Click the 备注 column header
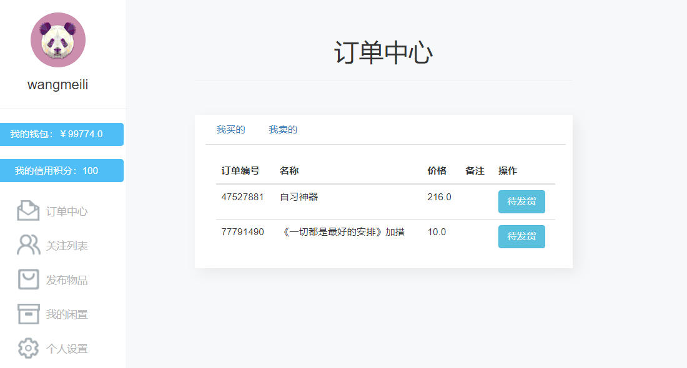 [x=473, y=170]
